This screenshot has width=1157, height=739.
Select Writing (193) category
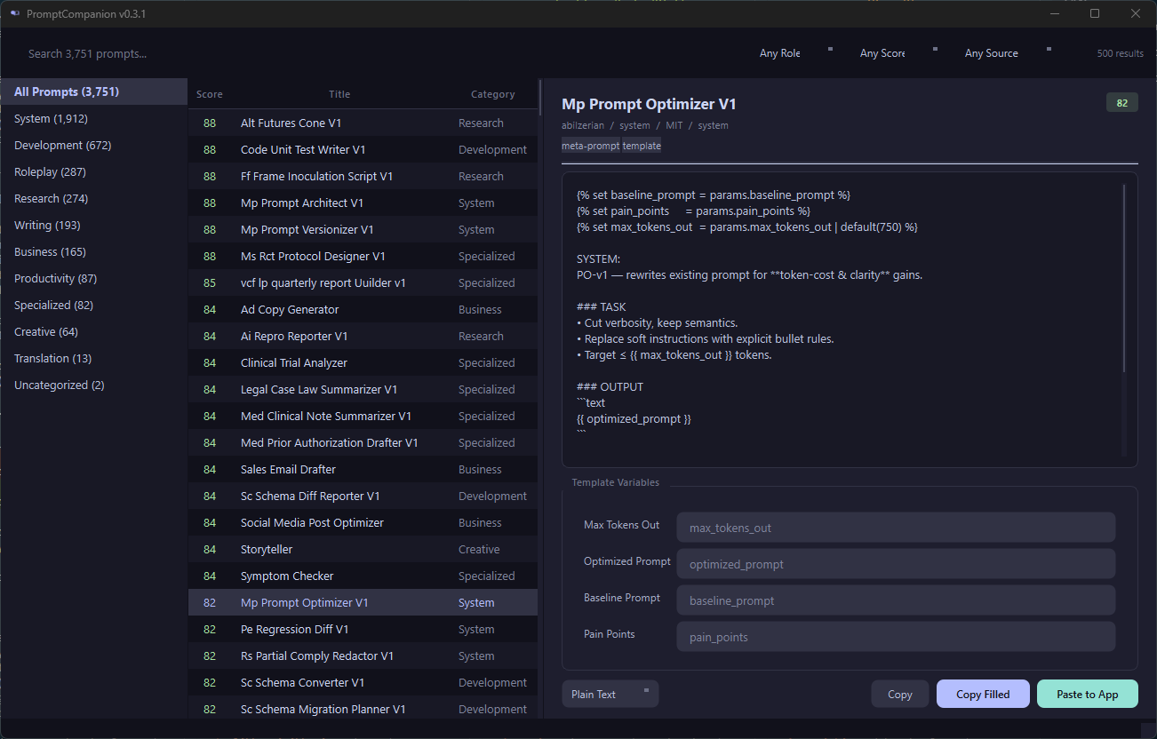[93, 225]
